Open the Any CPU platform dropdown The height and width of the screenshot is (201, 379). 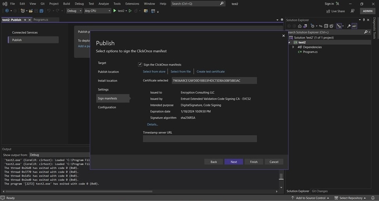pyautogui.click(x=97, y=11)
